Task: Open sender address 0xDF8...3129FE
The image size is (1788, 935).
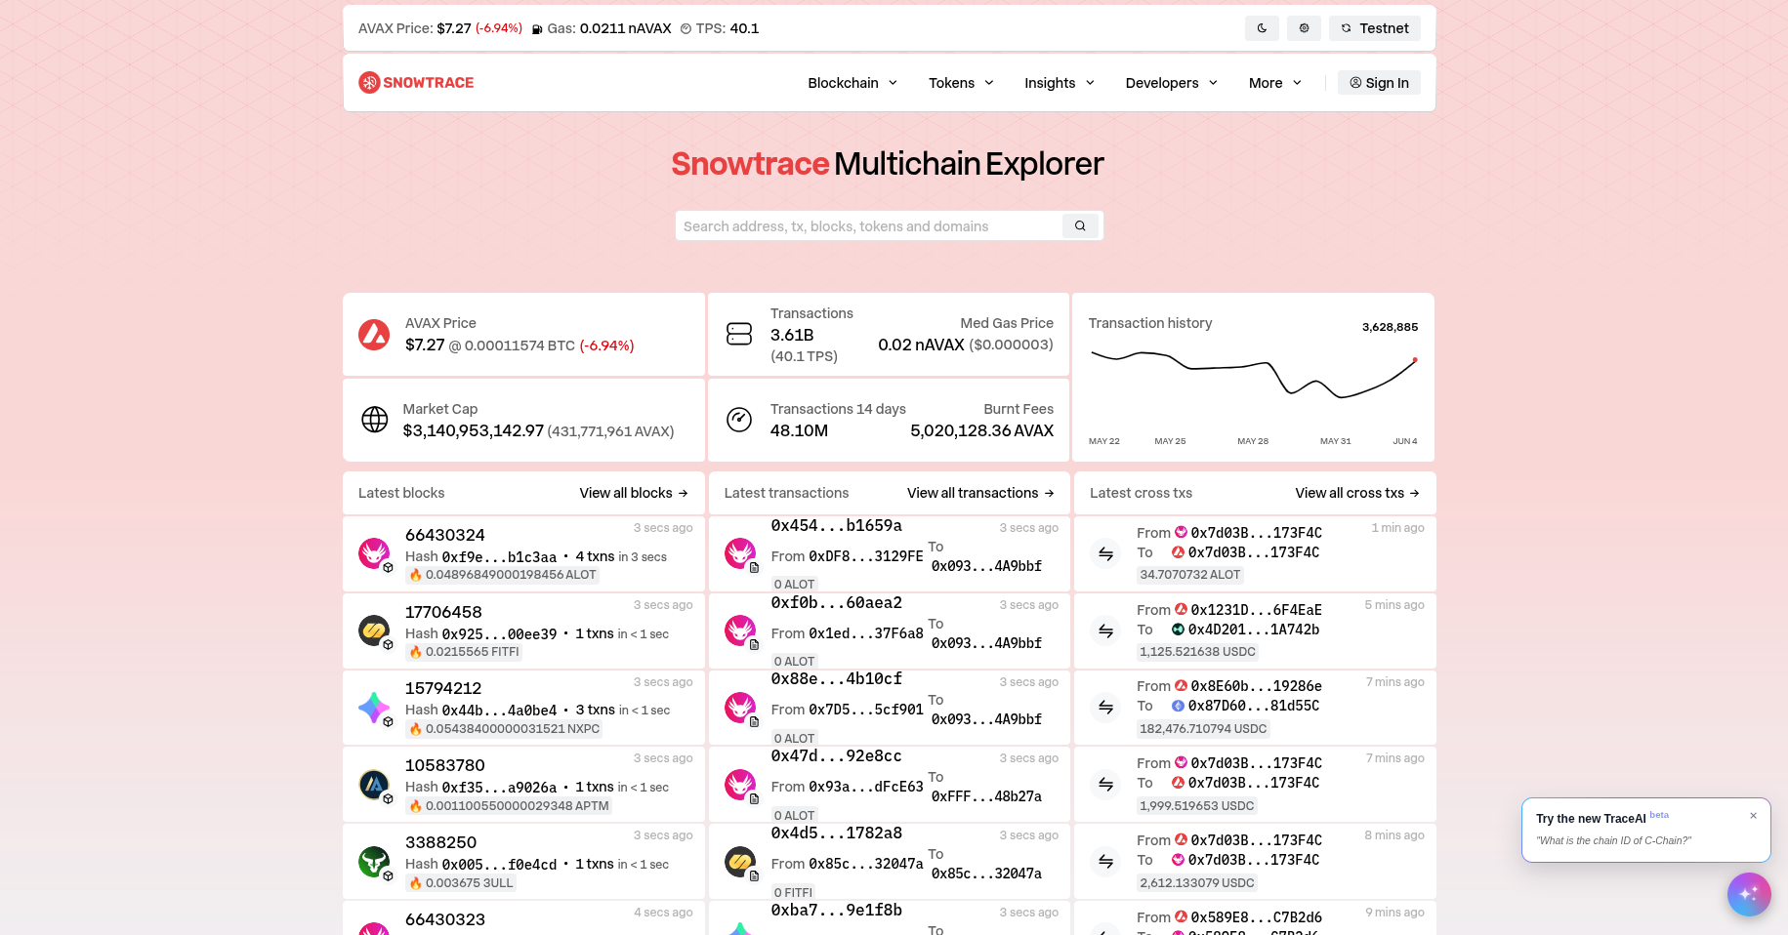Action: [x=866, y=556]
